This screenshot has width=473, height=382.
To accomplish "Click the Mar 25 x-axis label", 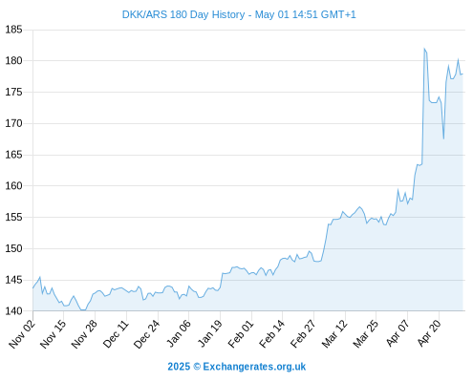I will (x=365, y=333).
